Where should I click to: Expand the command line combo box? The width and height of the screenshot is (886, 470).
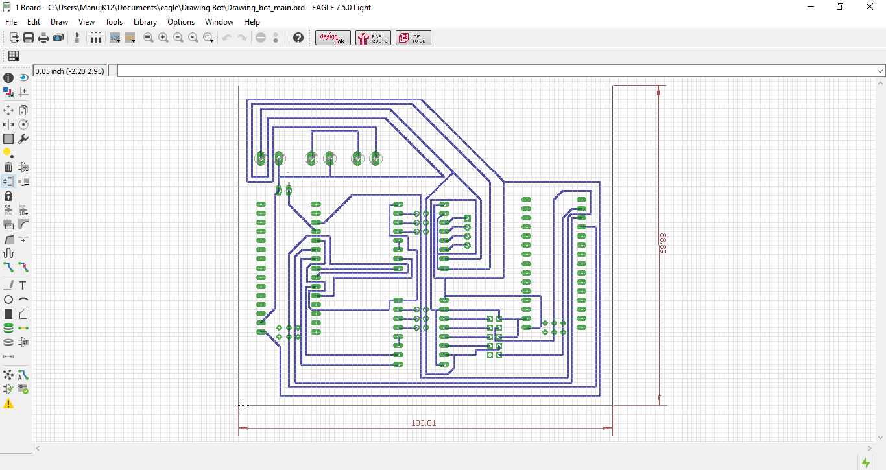pos(879,70)
